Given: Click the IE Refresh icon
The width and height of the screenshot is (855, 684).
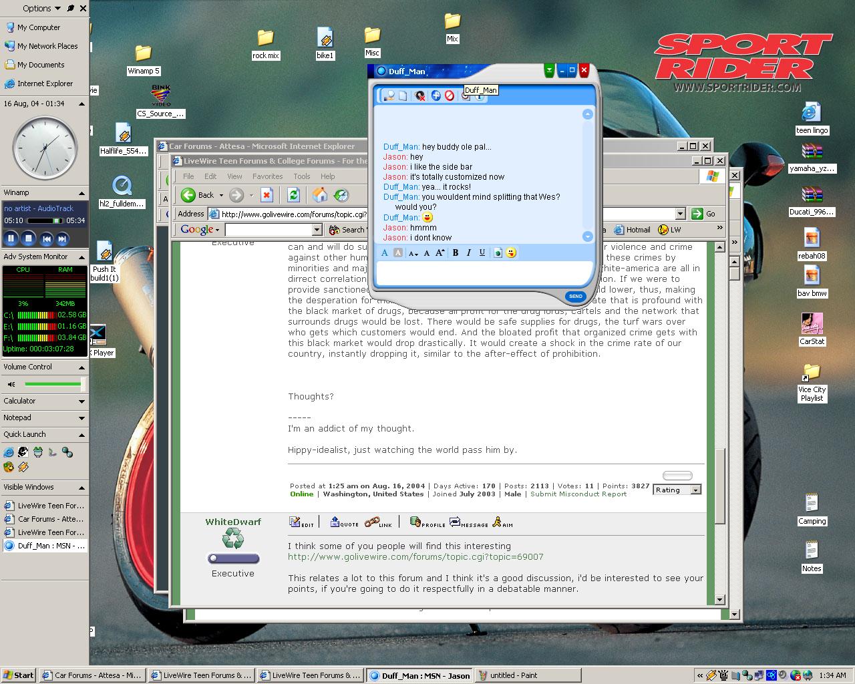Looking at the screenshot, I should click(293, 195).
